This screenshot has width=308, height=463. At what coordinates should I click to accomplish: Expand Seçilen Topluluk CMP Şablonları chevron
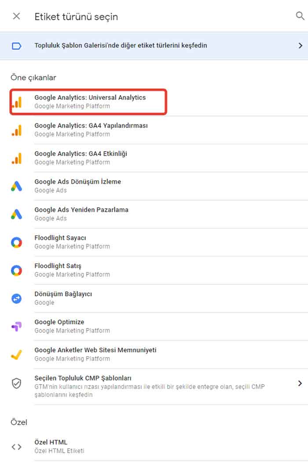pos(300,383)
